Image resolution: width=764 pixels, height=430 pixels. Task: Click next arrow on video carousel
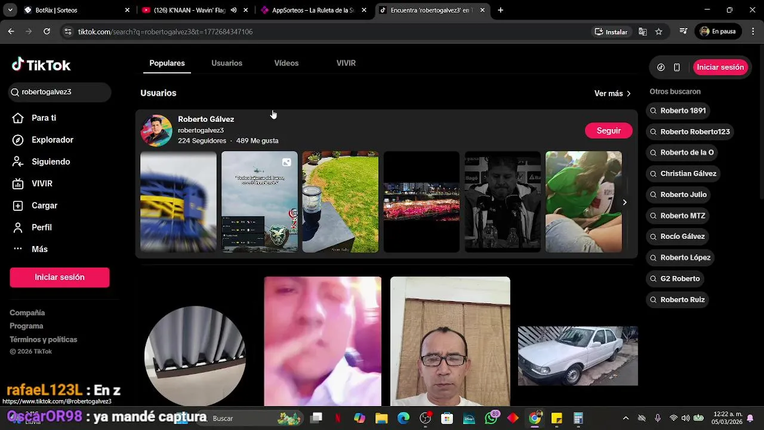pyautogui.click(x=624, y=202)
